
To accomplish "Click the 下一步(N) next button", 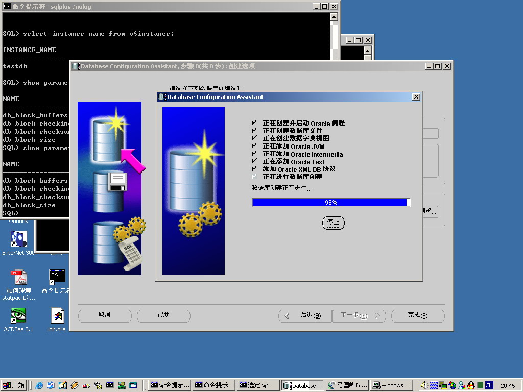I will point(359,315).
